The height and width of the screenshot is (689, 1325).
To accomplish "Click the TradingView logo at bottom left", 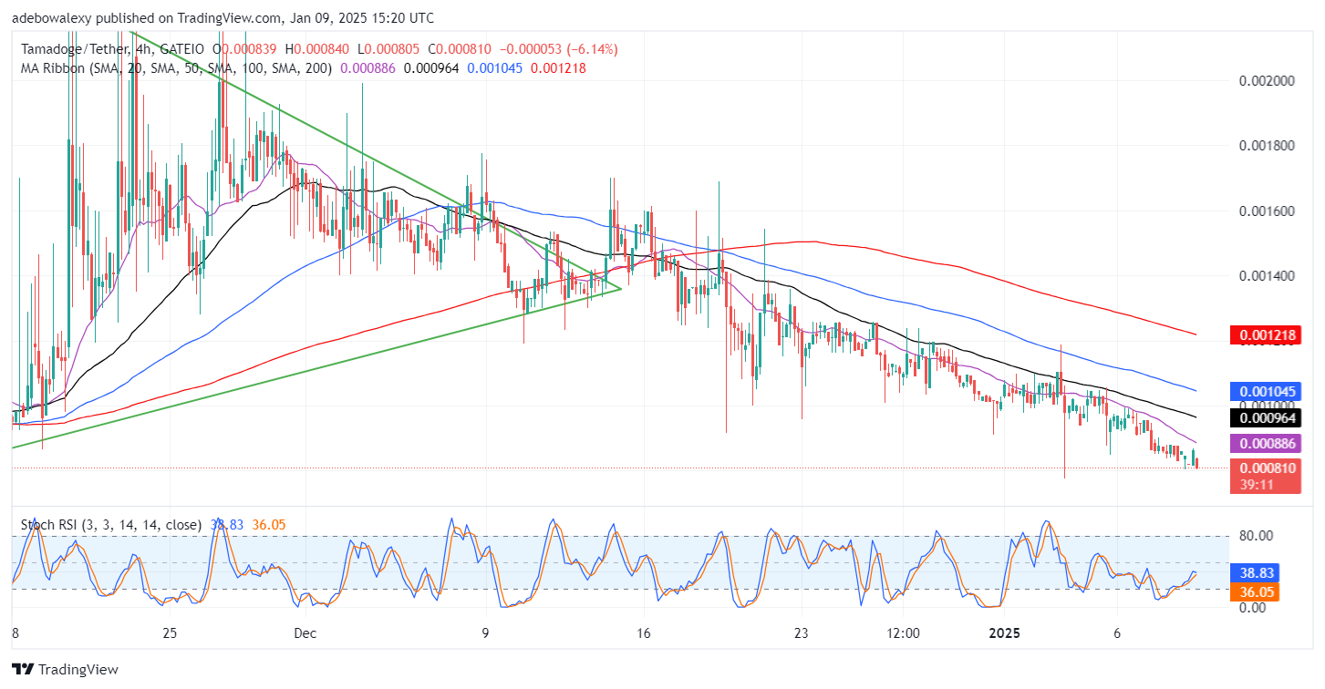I will pyautogui.click(x=65, y=669).
